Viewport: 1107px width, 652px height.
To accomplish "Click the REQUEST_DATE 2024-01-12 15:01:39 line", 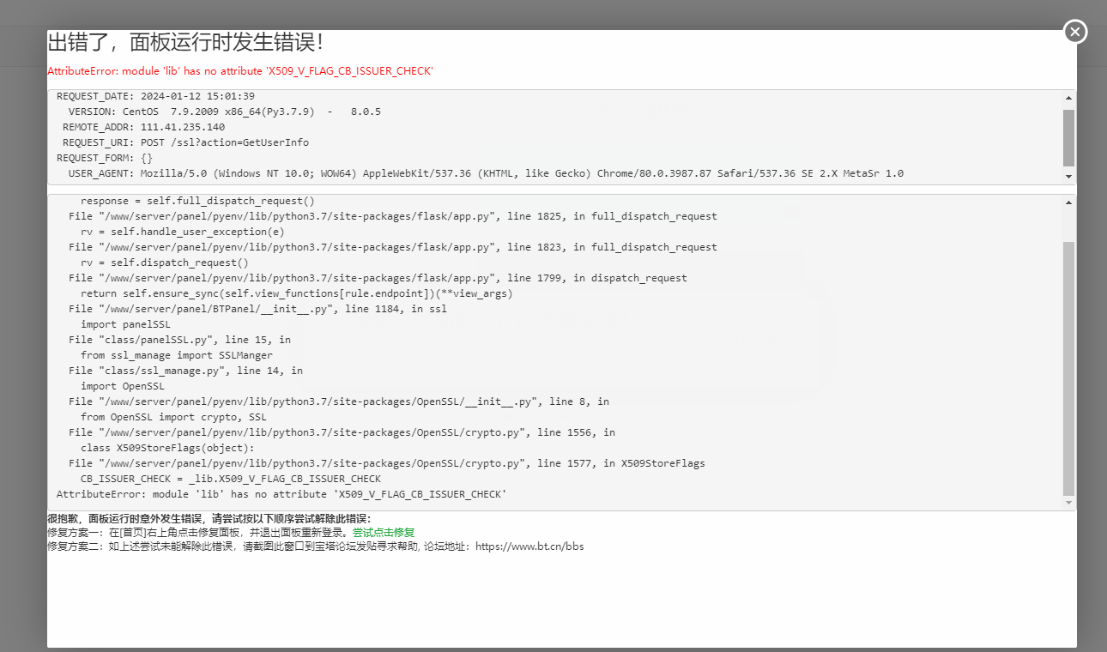I will (155, 96).
